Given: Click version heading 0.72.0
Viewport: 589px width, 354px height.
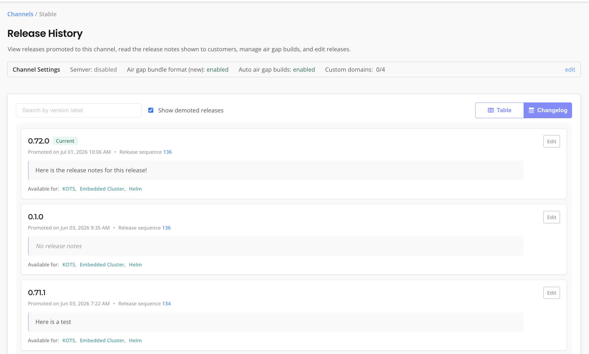Looking at the screenshot, I should (38, 141).
